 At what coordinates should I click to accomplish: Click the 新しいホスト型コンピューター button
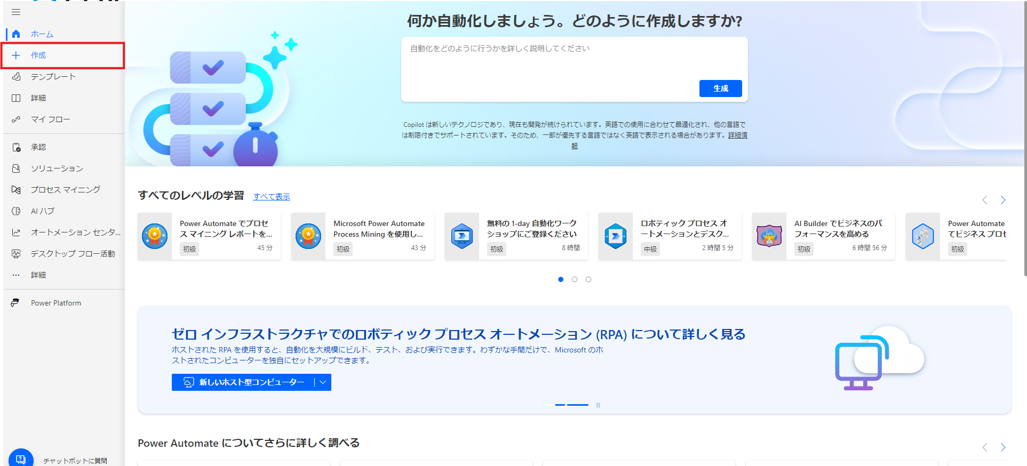click(244, 382)
